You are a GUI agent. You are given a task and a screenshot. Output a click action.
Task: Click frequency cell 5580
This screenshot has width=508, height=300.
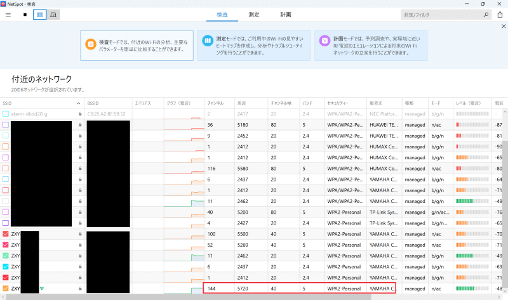tap(243, 168)
